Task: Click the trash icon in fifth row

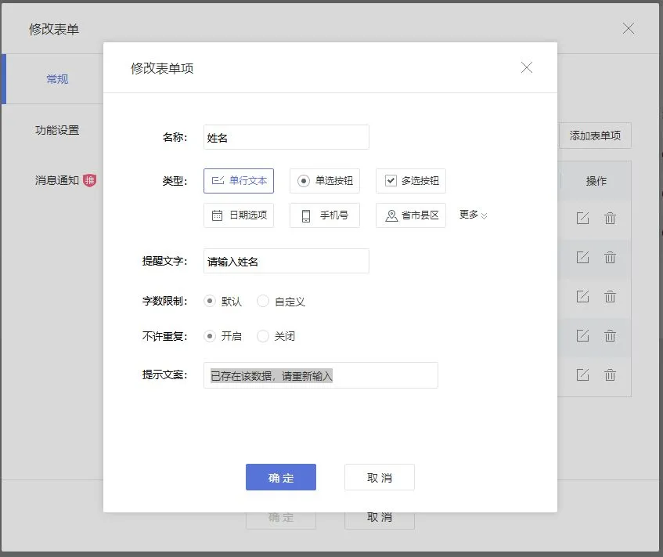Action: 610,374
